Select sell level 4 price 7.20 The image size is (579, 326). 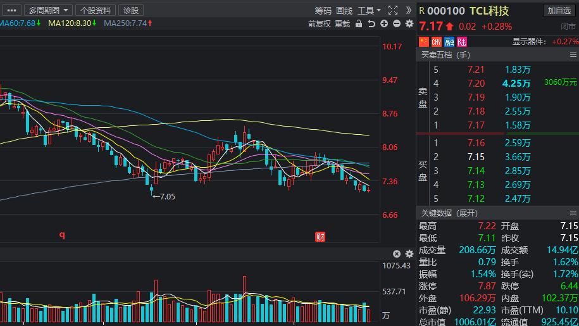(476, 84)
